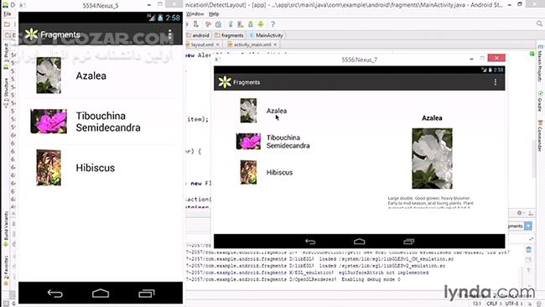Click UTF-8 encoding in status bar
This screenshot has width=545, height=307.
pyautogui.click(x=513, y=304)
